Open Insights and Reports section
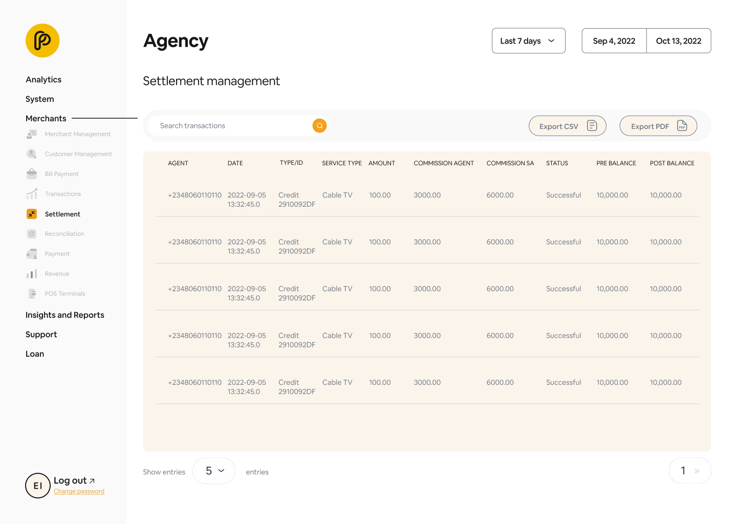737x524 pixels. click(65, 315)
